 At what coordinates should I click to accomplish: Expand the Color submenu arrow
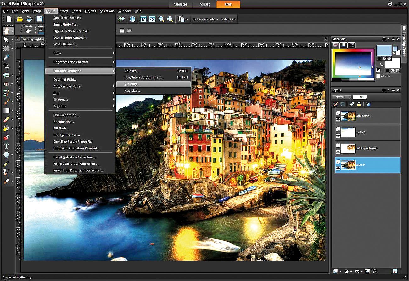(x=114, y=53)
